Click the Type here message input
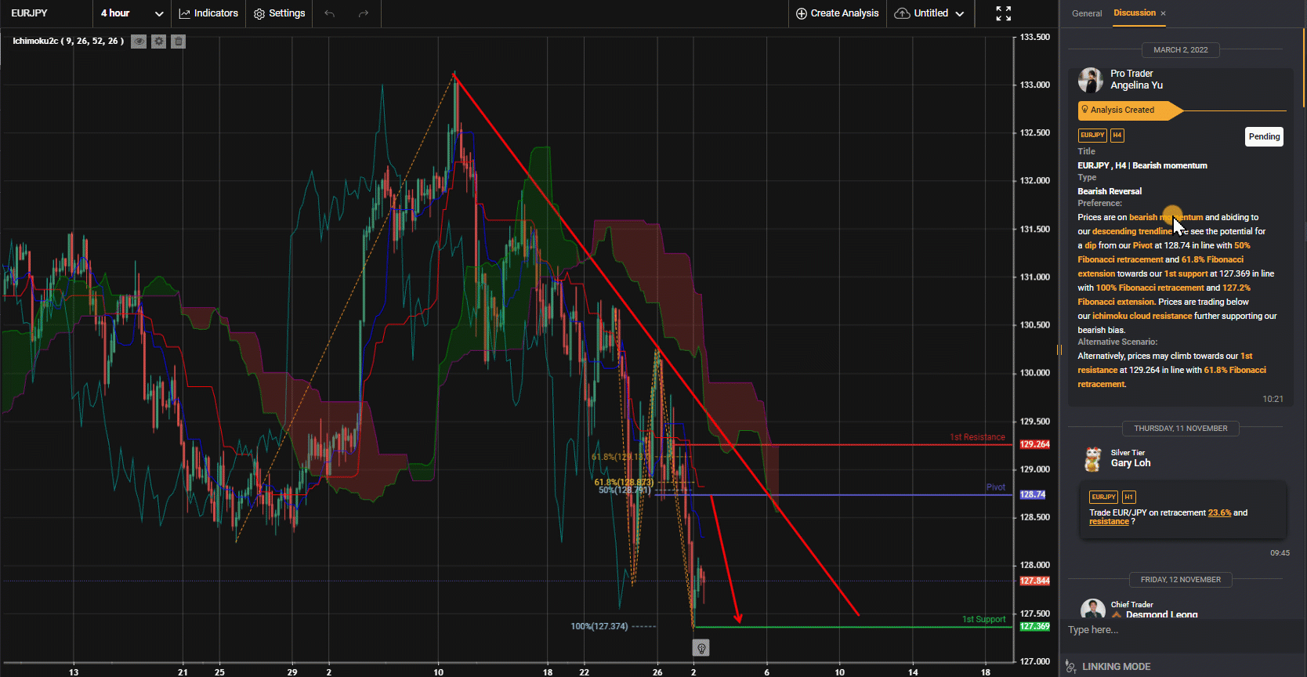 (x=1182, y=630)
